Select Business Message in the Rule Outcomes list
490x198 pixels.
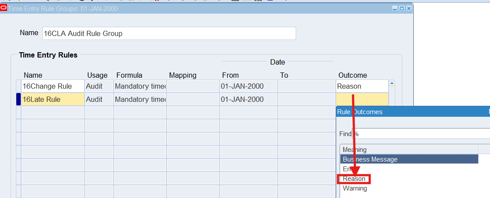pyautogui.click(x=409, y=159)
